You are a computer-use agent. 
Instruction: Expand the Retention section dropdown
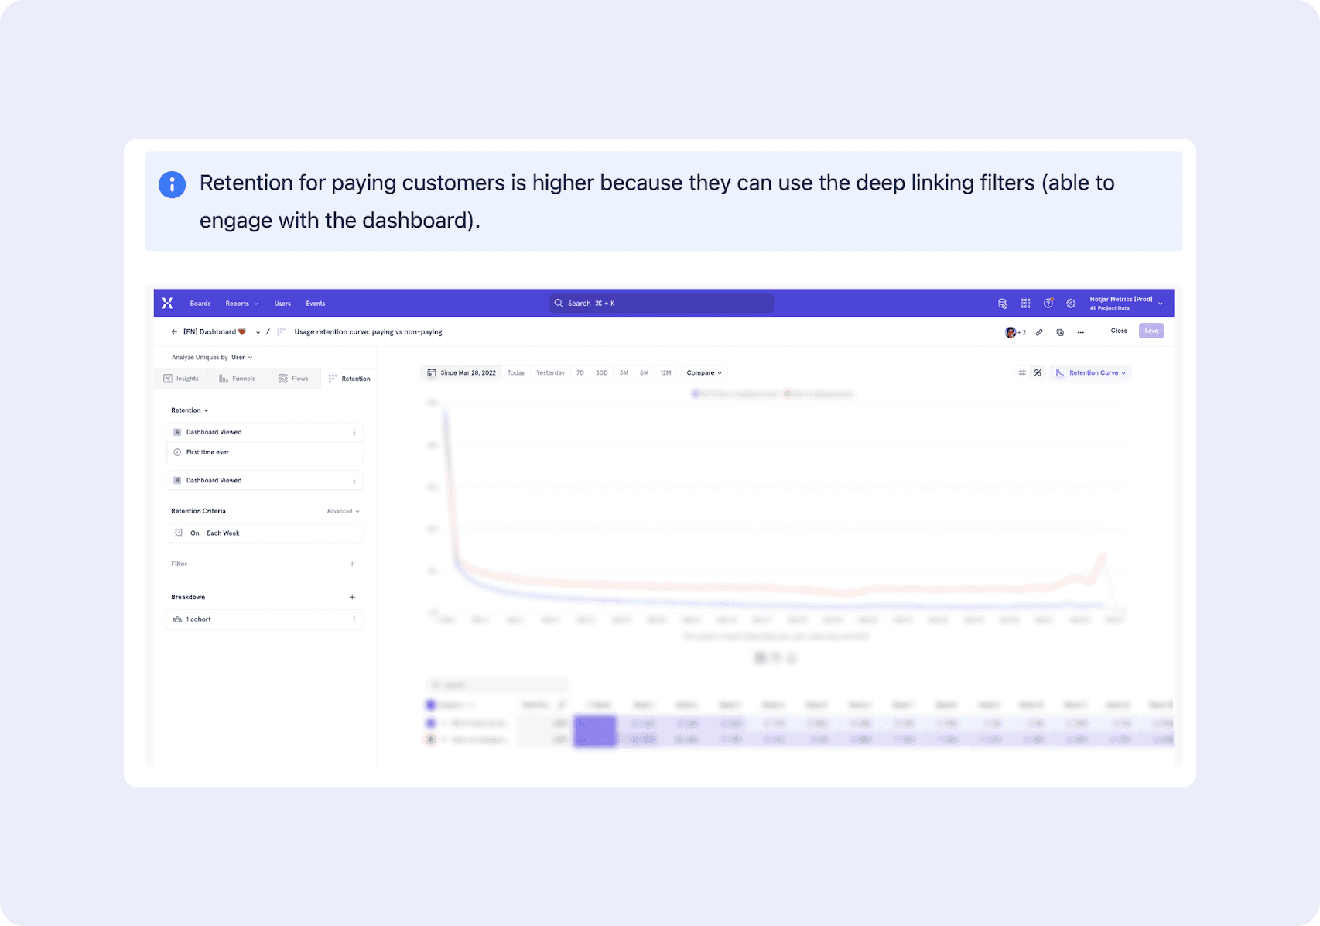190,410
